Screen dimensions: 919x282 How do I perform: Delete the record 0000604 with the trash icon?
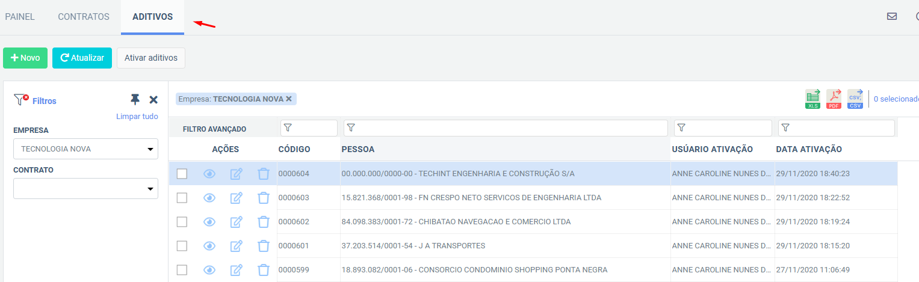(264, 174)
